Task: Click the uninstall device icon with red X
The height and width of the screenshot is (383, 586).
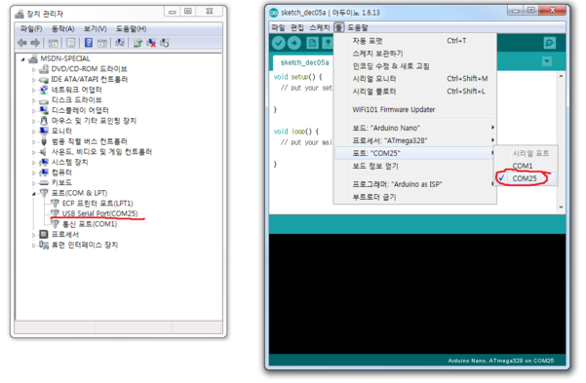Action: point(151,43)
